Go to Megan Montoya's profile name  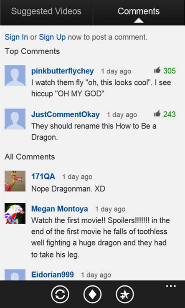(x=60, y=209)
